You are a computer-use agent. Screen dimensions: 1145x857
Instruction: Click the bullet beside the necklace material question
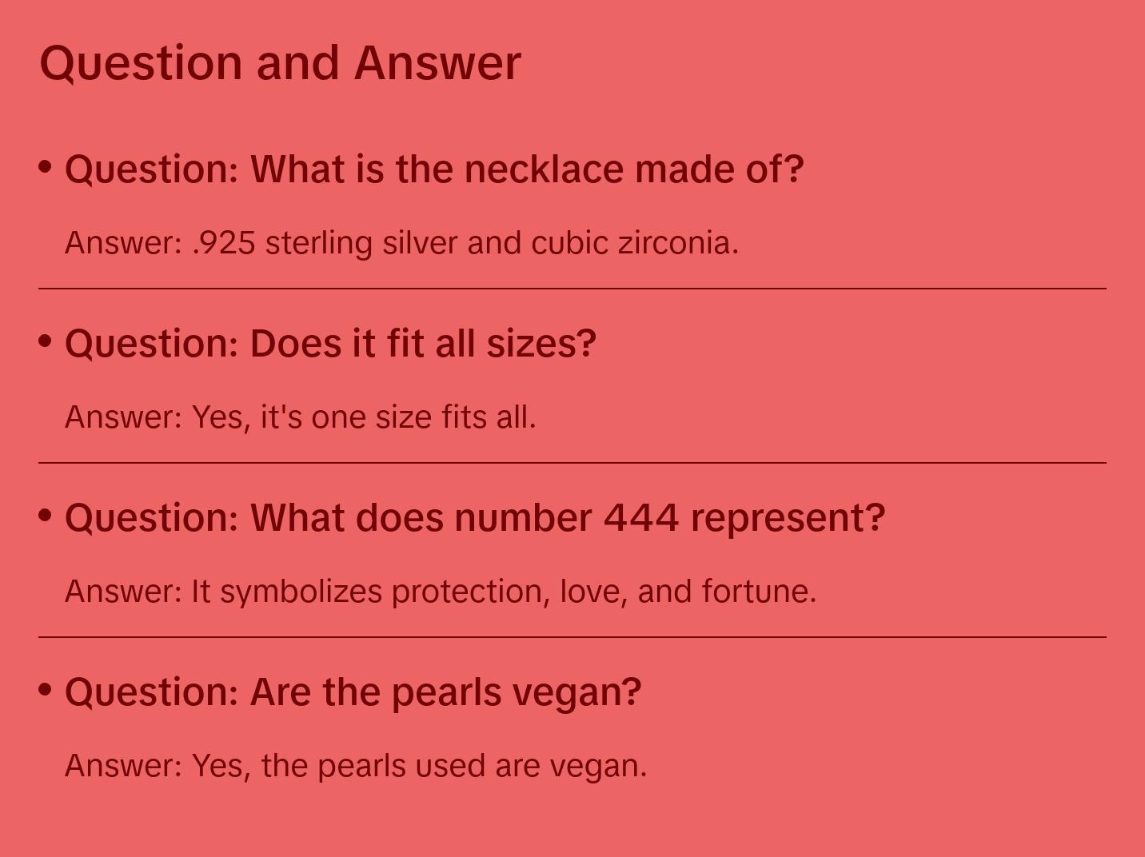click(46, 167)
